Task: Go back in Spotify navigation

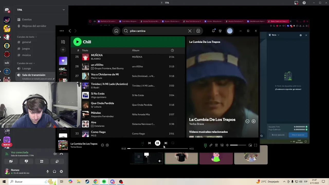Action: (70, 31)
